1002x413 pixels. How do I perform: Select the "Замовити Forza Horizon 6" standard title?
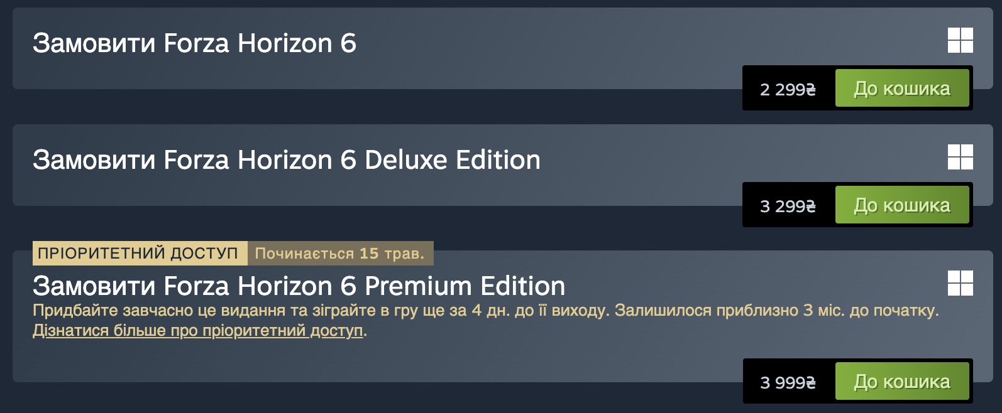194,43
